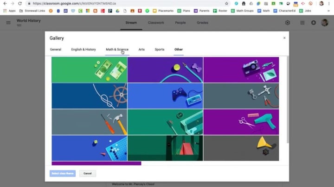Reload the page in the browser
The image size is (334, 187).
point(19,3)
